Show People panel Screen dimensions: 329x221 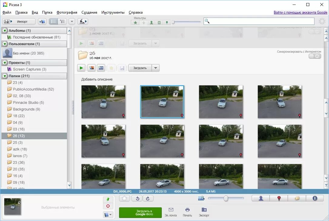click(x=261, y=198)
